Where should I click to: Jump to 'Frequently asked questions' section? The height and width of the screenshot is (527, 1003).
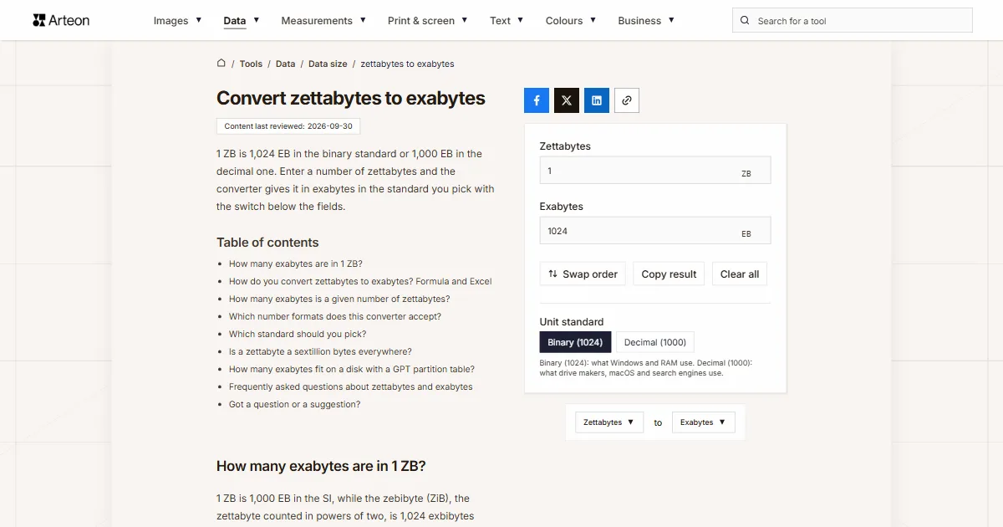pyautogui.click(x=351, y=386)
